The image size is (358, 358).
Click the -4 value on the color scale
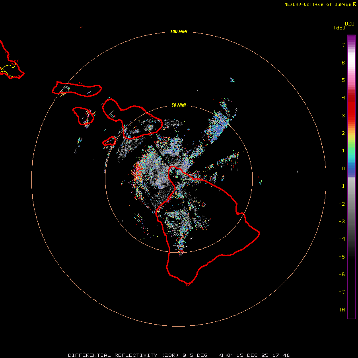tap(342, 239)
